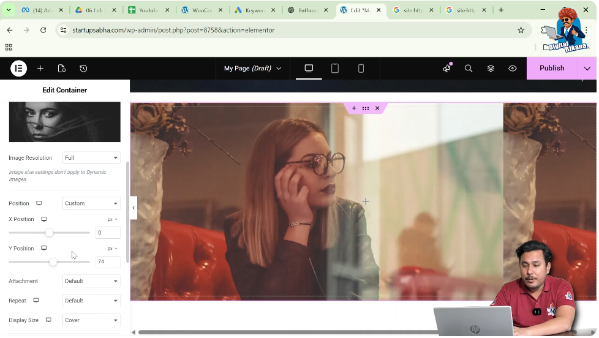The image size is (599, 338).
Task: Delete container using the X handle
Action: point(377,108)
